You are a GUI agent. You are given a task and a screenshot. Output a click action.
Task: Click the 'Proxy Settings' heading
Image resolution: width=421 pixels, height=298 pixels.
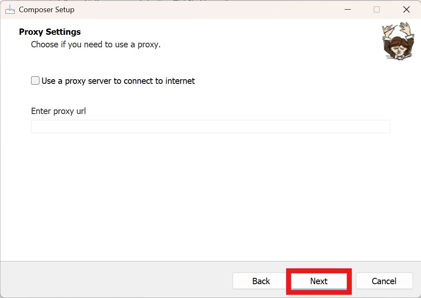coord(50,32)
